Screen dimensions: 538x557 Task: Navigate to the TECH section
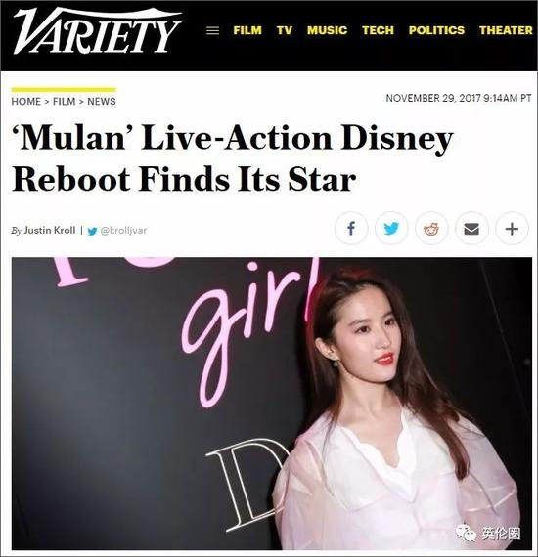pyautogui.click(x=378, y=30)
